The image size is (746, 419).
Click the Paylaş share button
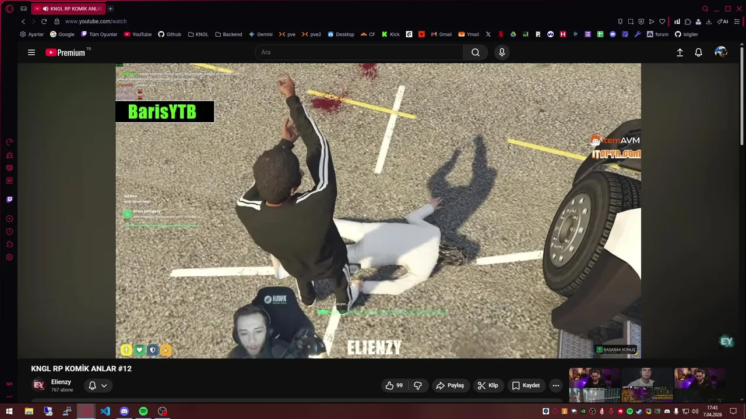pos(450,385)
